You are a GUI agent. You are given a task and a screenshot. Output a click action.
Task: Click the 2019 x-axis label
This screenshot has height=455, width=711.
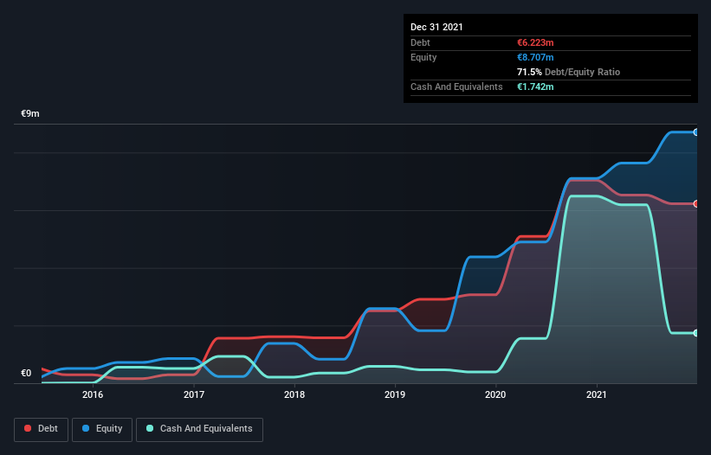click(x=395, y=394)
